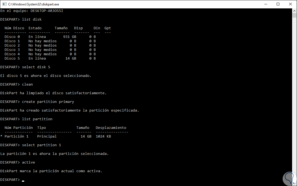Select the 'Disco 4' row label
The height and width of the screenshot is (186, 297).
point(12,54)
